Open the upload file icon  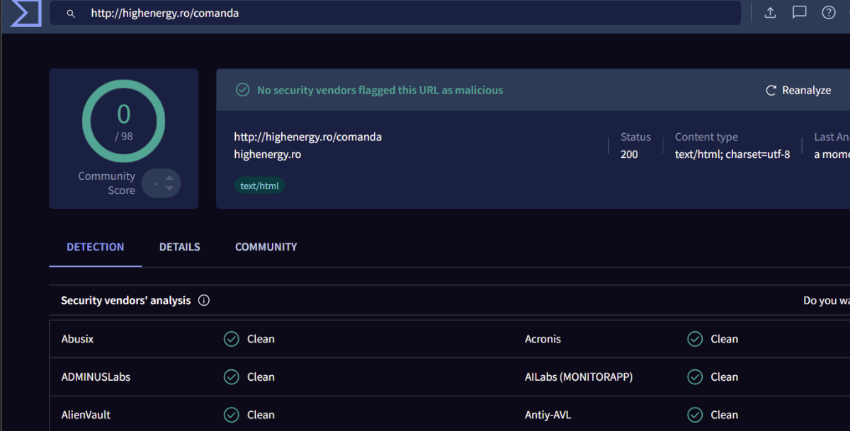click(771, 13)
